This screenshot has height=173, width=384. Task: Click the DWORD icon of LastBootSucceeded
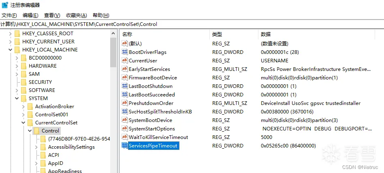[x=125, y=94]
